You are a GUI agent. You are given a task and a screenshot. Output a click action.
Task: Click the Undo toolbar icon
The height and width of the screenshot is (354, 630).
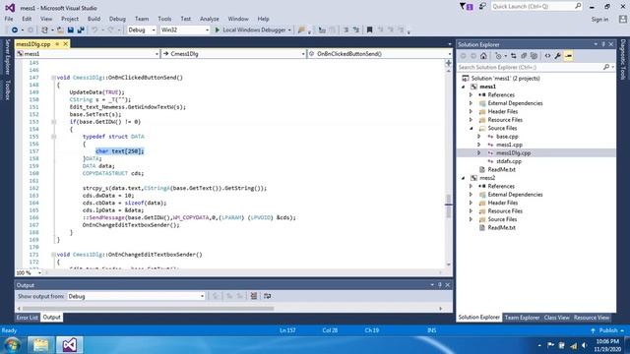pyautogui.click(x=94, y=30)
